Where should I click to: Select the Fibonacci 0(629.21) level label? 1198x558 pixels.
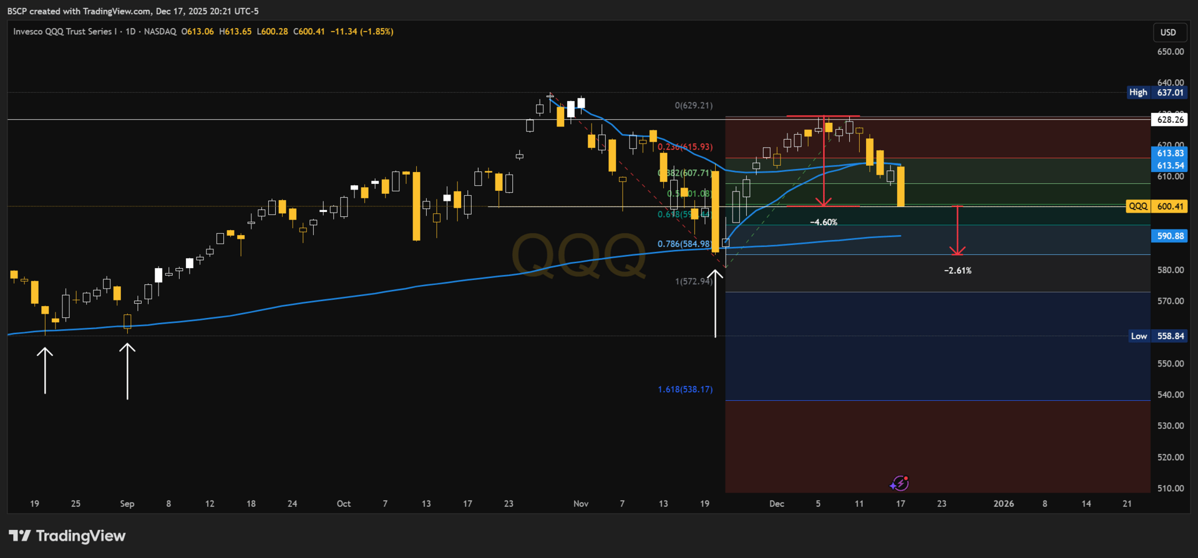[694, 105]
